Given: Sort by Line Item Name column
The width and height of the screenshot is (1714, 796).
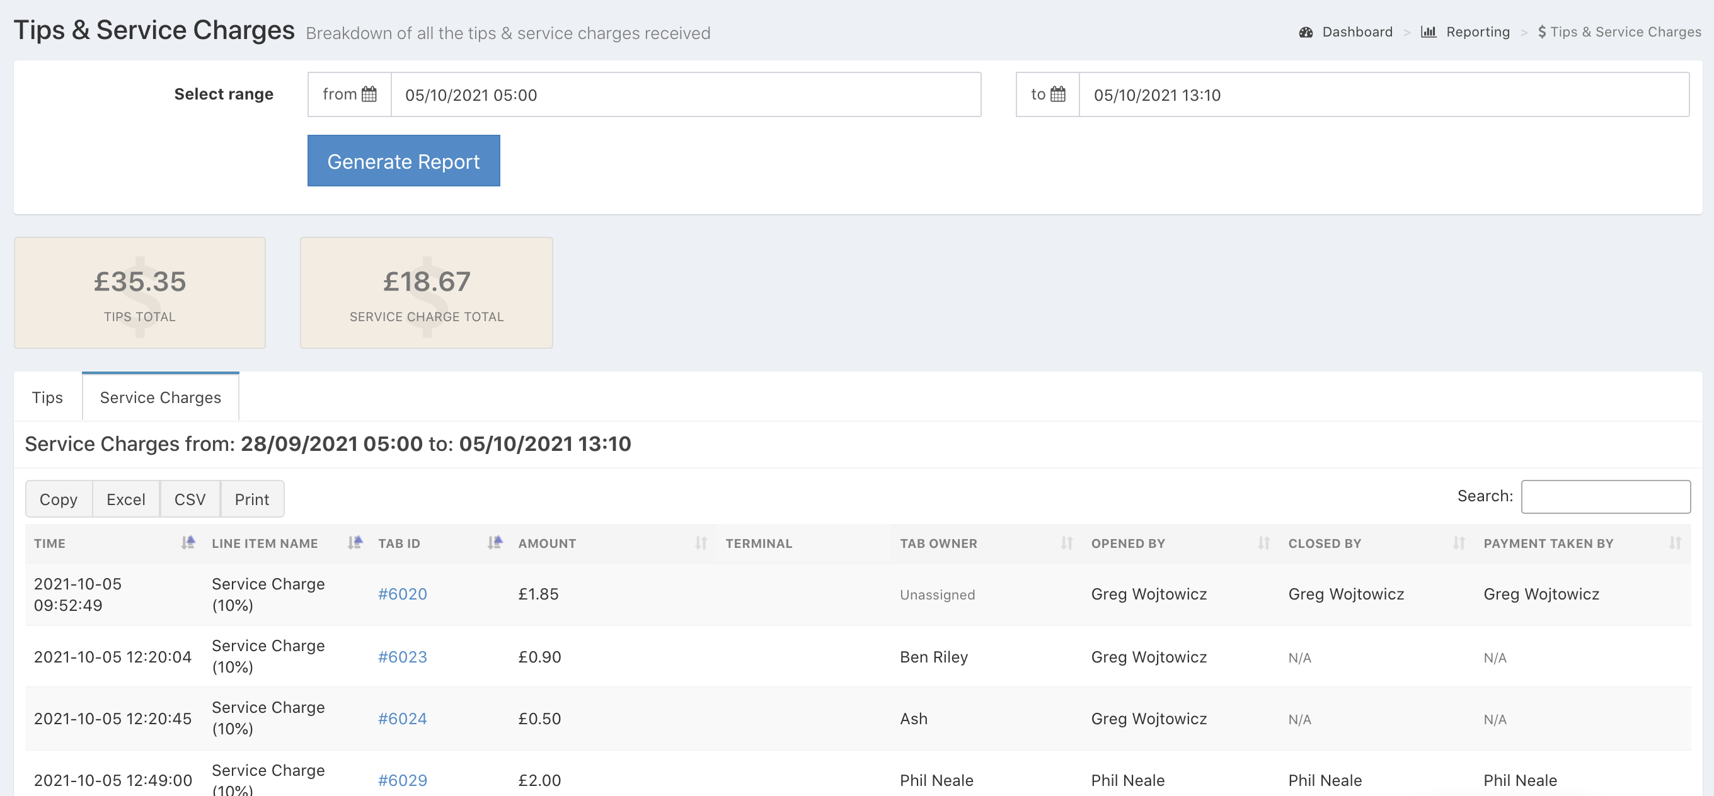Looking at the screenshot, I should (355, 543).
